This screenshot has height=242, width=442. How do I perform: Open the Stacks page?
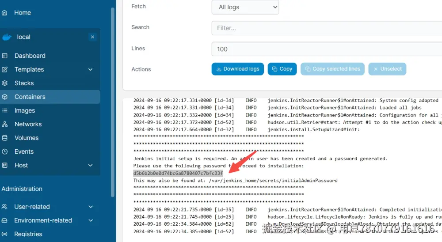coord(24,83)
